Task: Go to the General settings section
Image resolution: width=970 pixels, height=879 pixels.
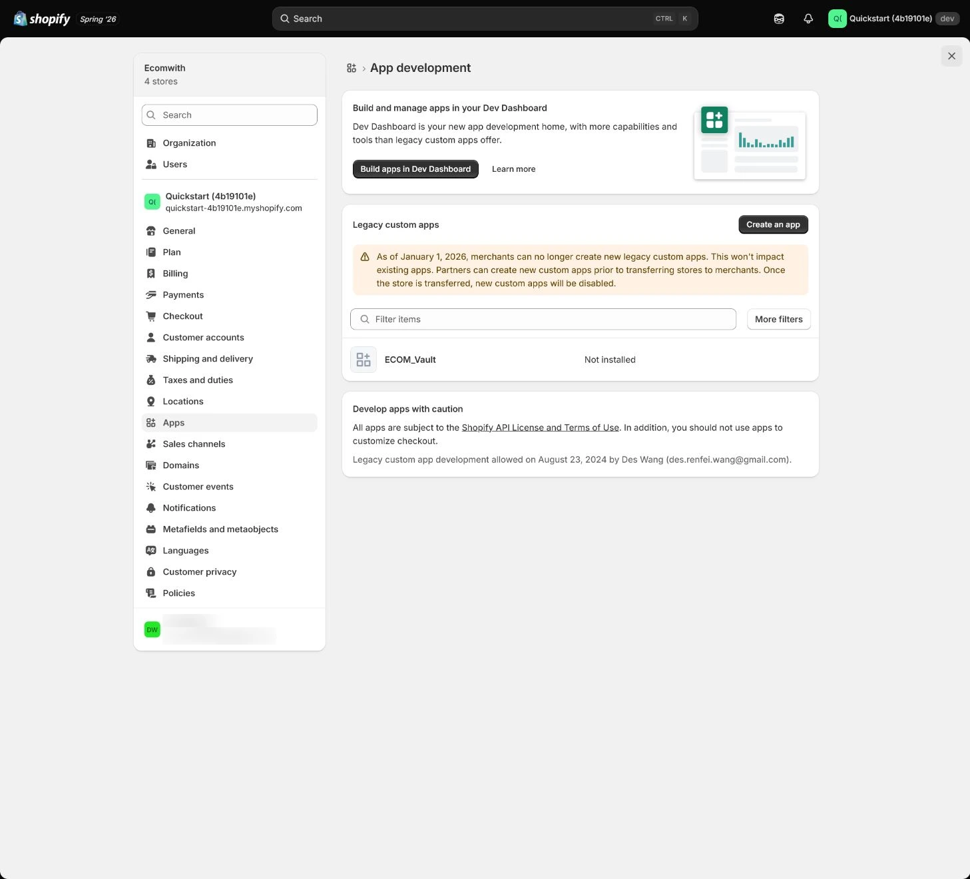Action: pos(230,231)
